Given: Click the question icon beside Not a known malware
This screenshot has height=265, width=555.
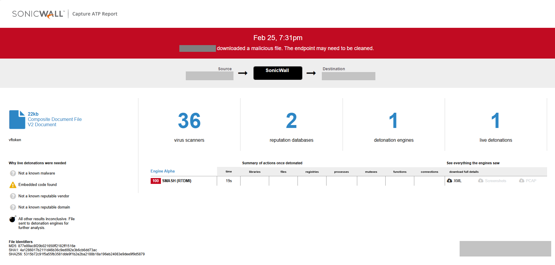Looking at the screenshot, I should click(x=13, y=173).
